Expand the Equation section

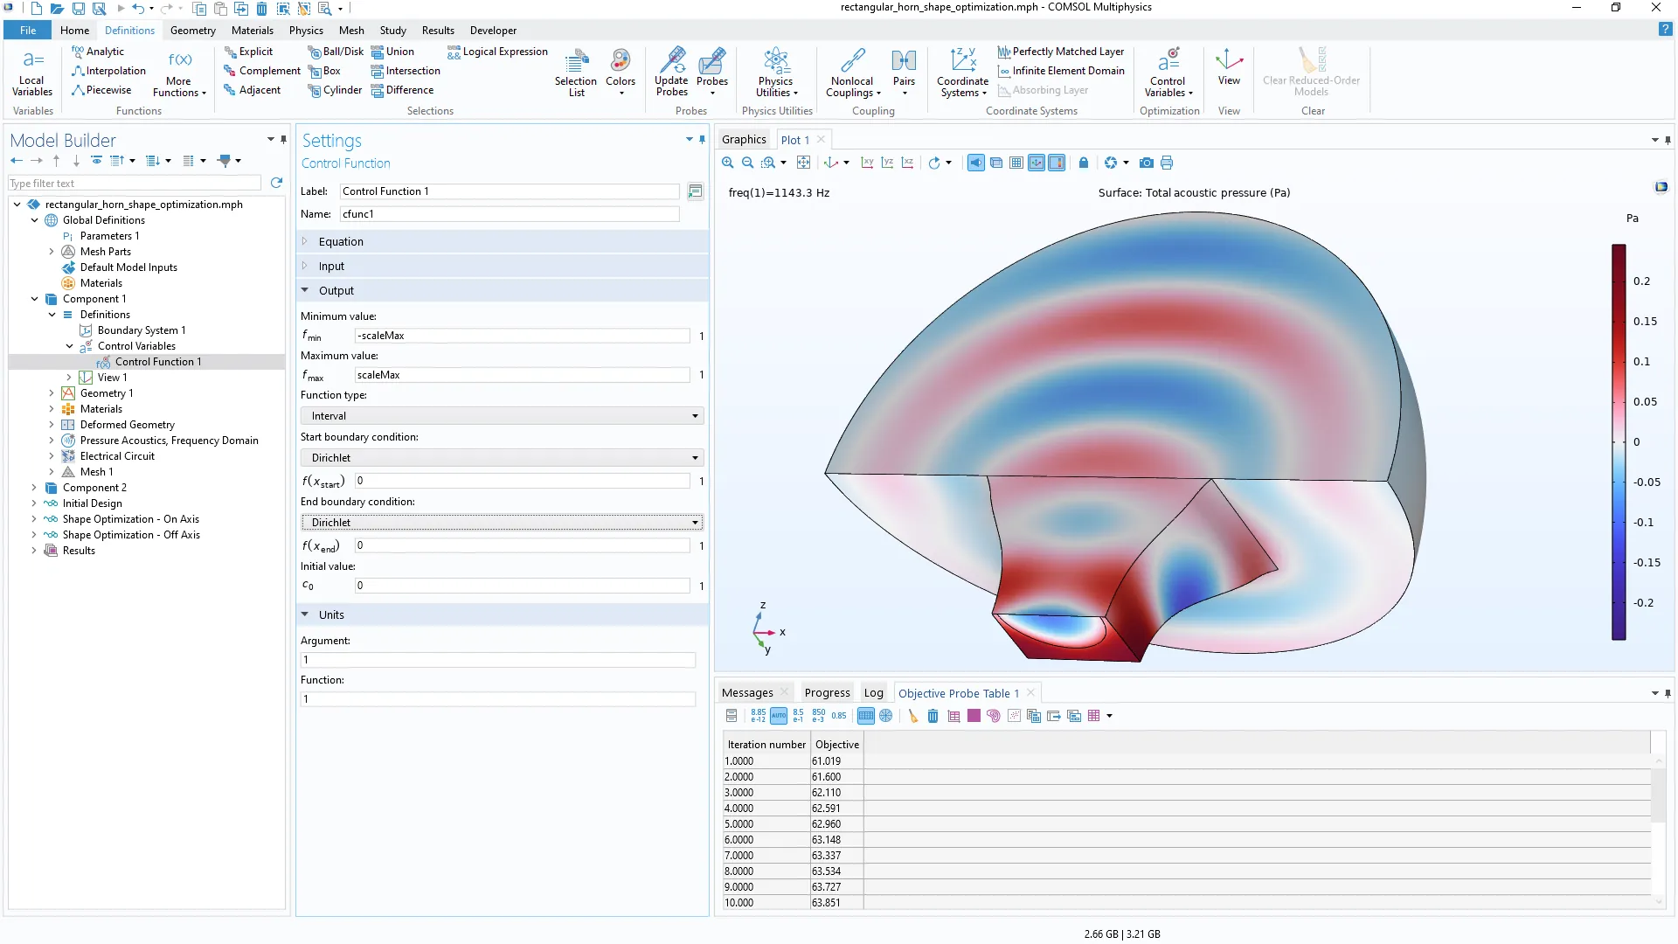pos(341,241)
